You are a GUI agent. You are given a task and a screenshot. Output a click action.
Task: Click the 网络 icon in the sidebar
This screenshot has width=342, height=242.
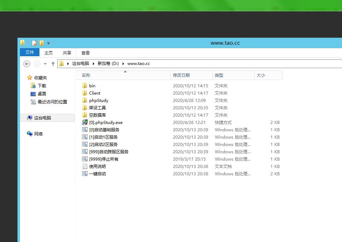pyautogui.click(x=30, y=134)
